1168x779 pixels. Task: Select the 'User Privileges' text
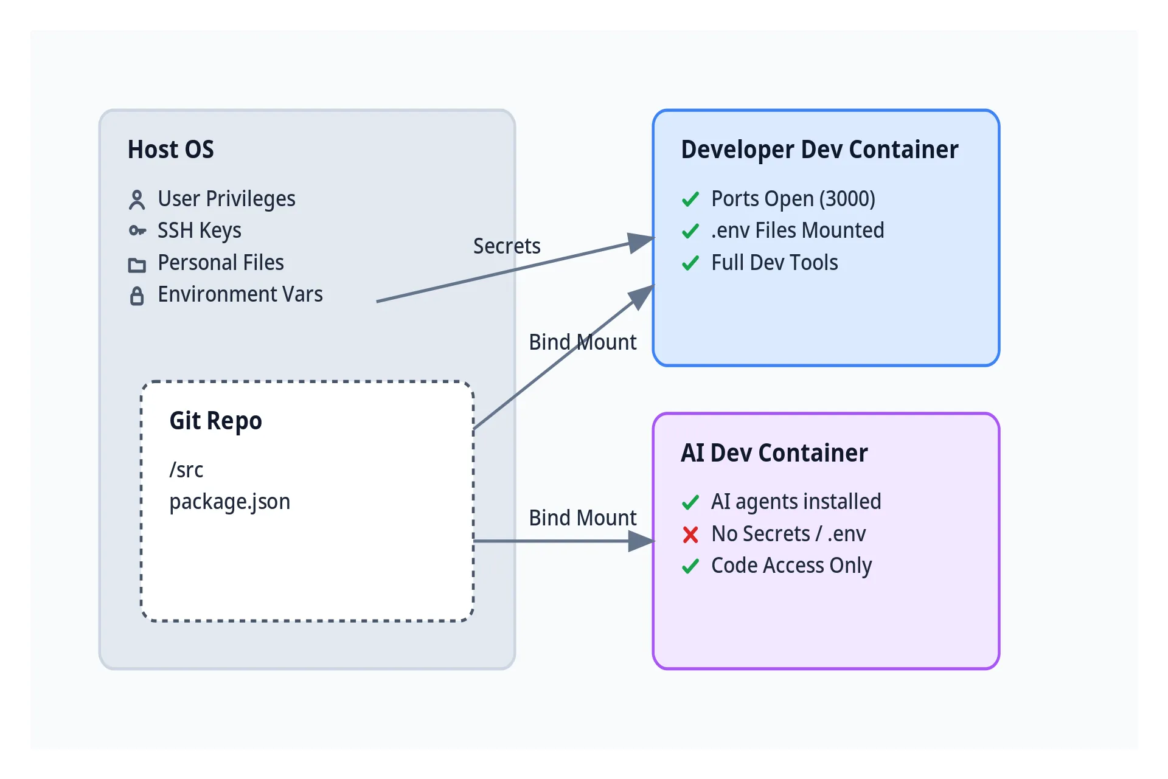coord(226,199)
